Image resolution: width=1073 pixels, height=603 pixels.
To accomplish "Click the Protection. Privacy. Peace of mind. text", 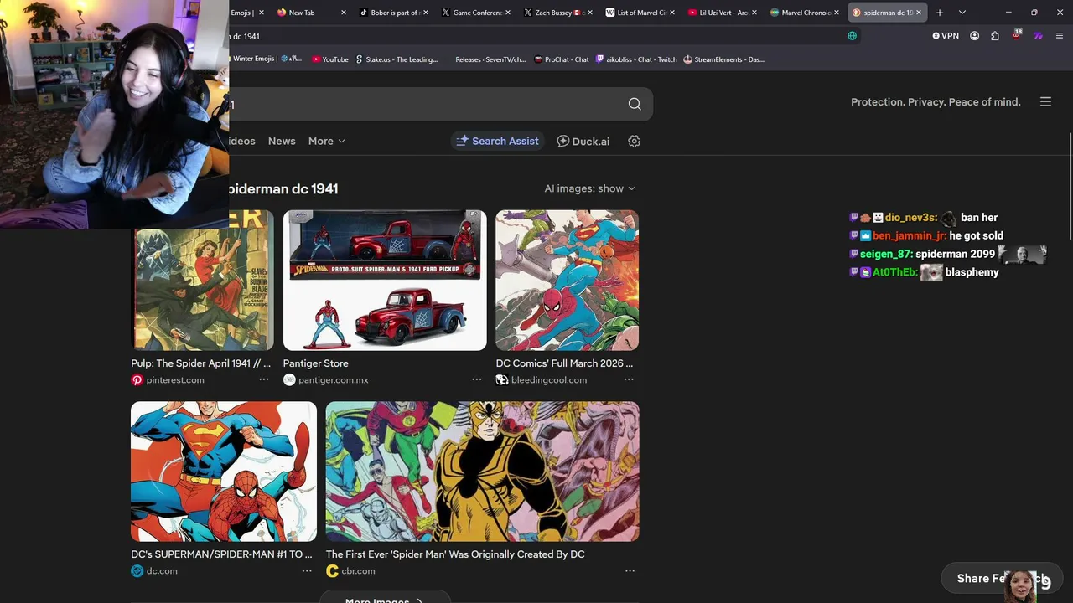I will 936,102.
